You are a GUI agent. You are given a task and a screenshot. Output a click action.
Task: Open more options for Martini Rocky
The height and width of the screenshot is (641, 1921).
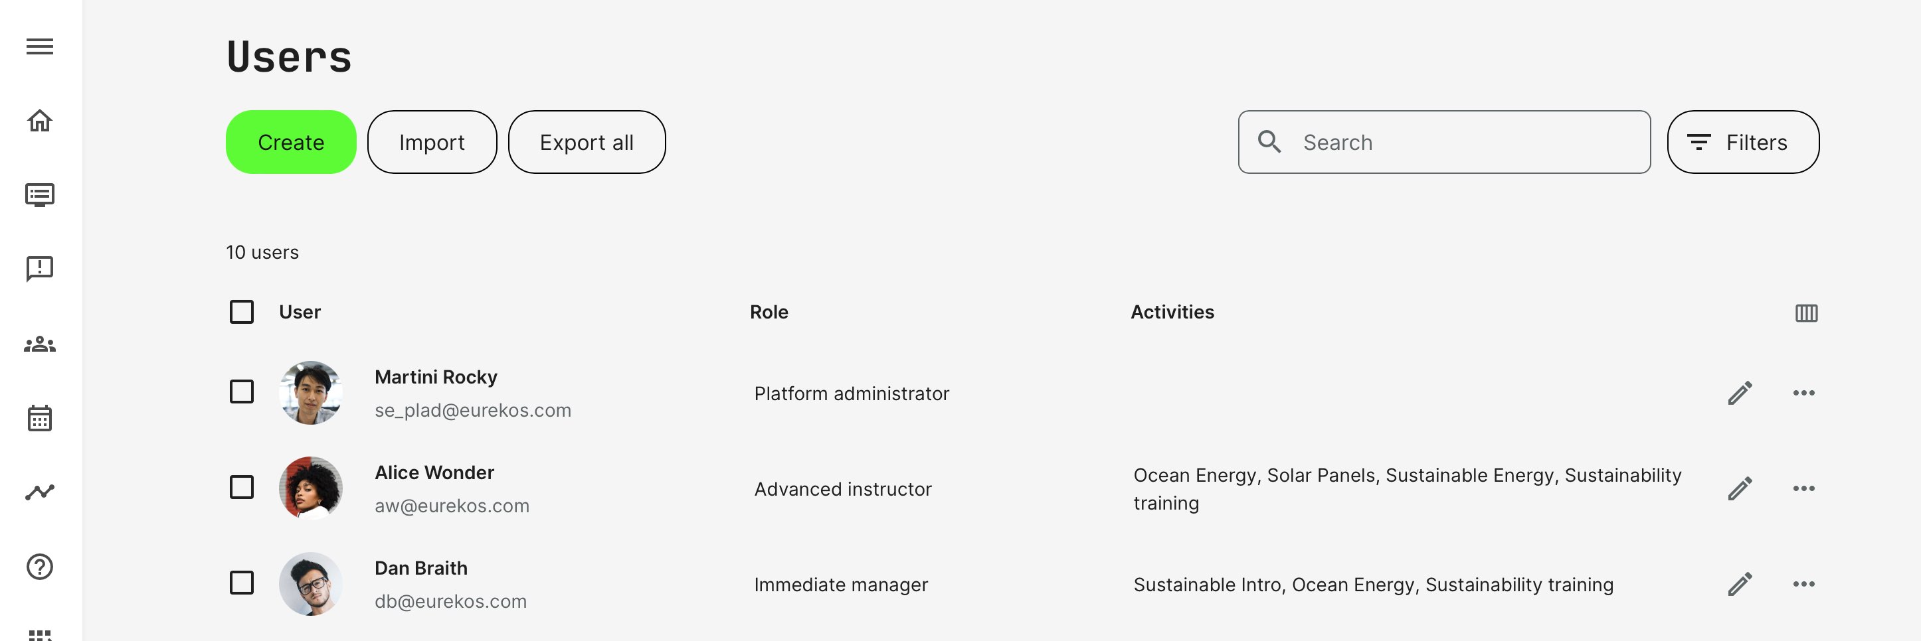[1803, 393]
